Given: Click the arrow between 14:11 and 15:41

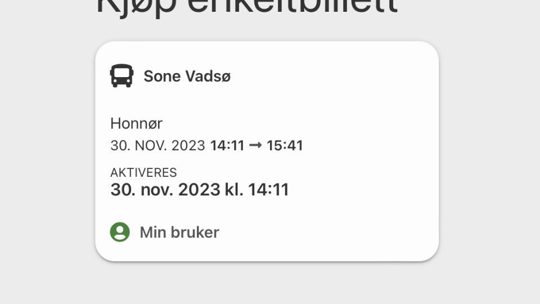Looking at the screenshot, I should click(255, 146).
